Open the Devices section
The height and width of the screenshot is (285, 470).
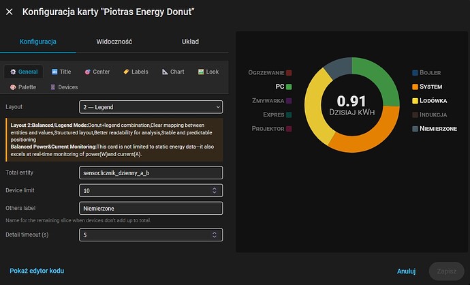pos(64,87)
